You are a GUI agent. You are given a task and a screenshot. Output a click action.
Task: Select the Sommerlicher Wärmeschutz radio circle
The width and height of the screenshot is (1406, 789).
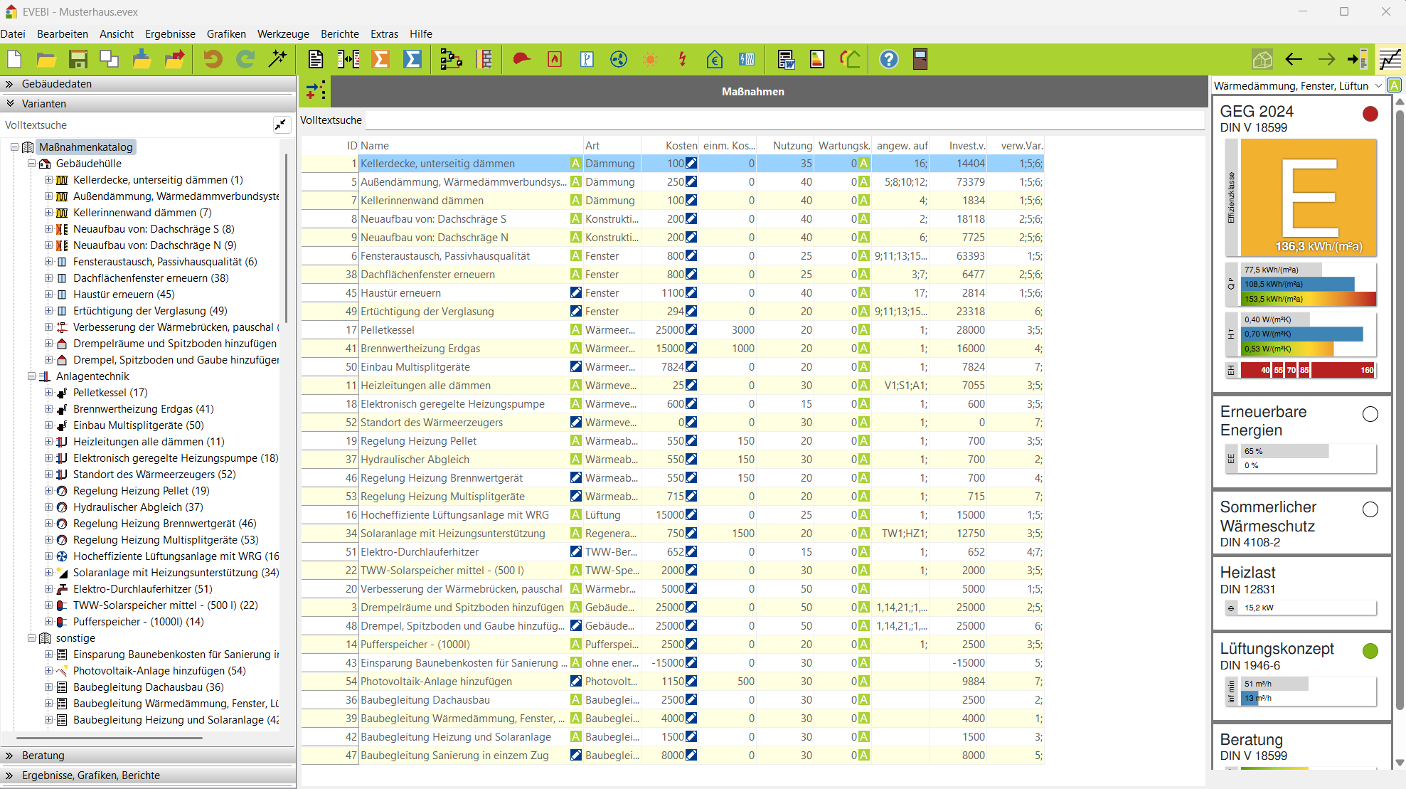(1370, 509)
